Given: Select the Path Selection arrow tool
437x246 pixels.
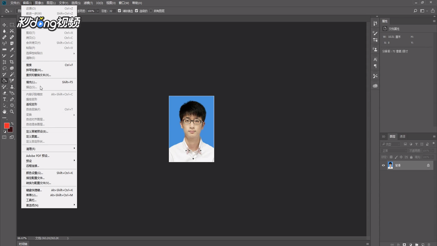Looking at the screenshot, I should click(x=4, y=105).
